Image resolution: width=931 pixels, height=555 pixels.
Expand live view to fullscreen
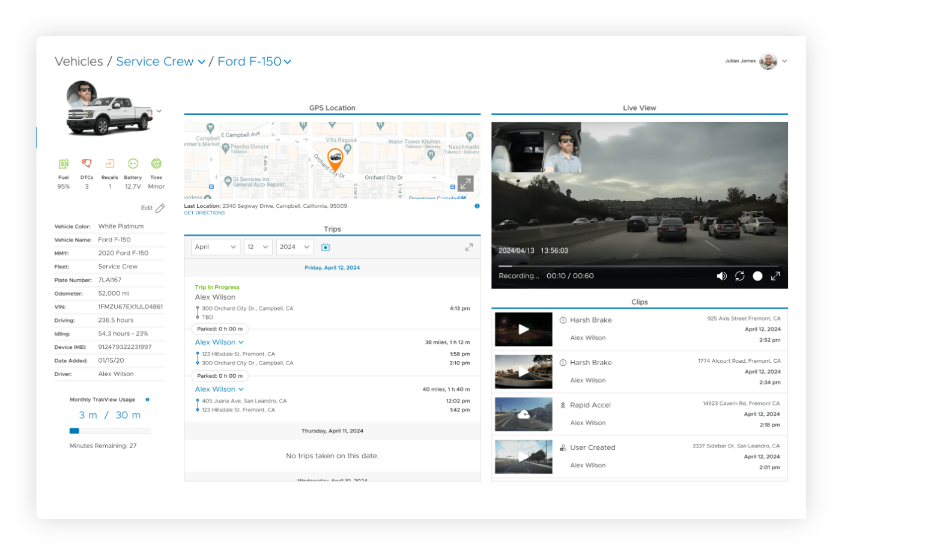775,276
